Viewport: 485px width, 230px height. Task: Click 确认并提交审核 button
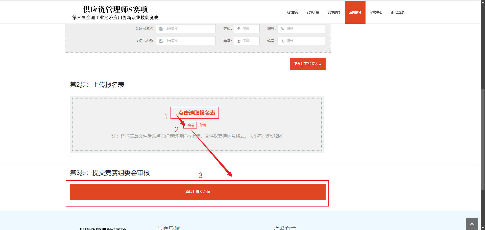198,192
